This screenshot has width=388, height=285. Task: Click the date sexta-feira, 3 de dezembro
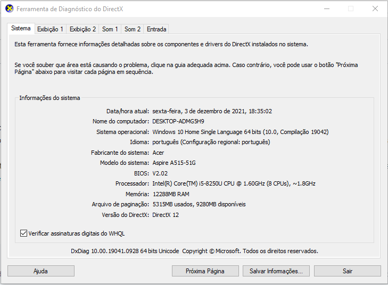coord(212,111)
